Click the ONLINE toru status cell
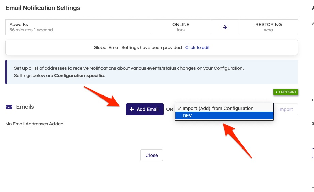 click(181, 27)
